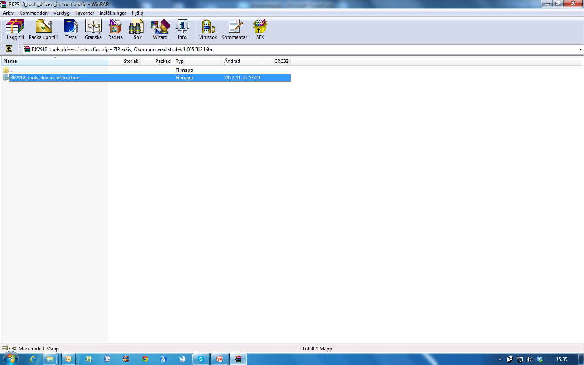Show archive Info

(182, 30)
